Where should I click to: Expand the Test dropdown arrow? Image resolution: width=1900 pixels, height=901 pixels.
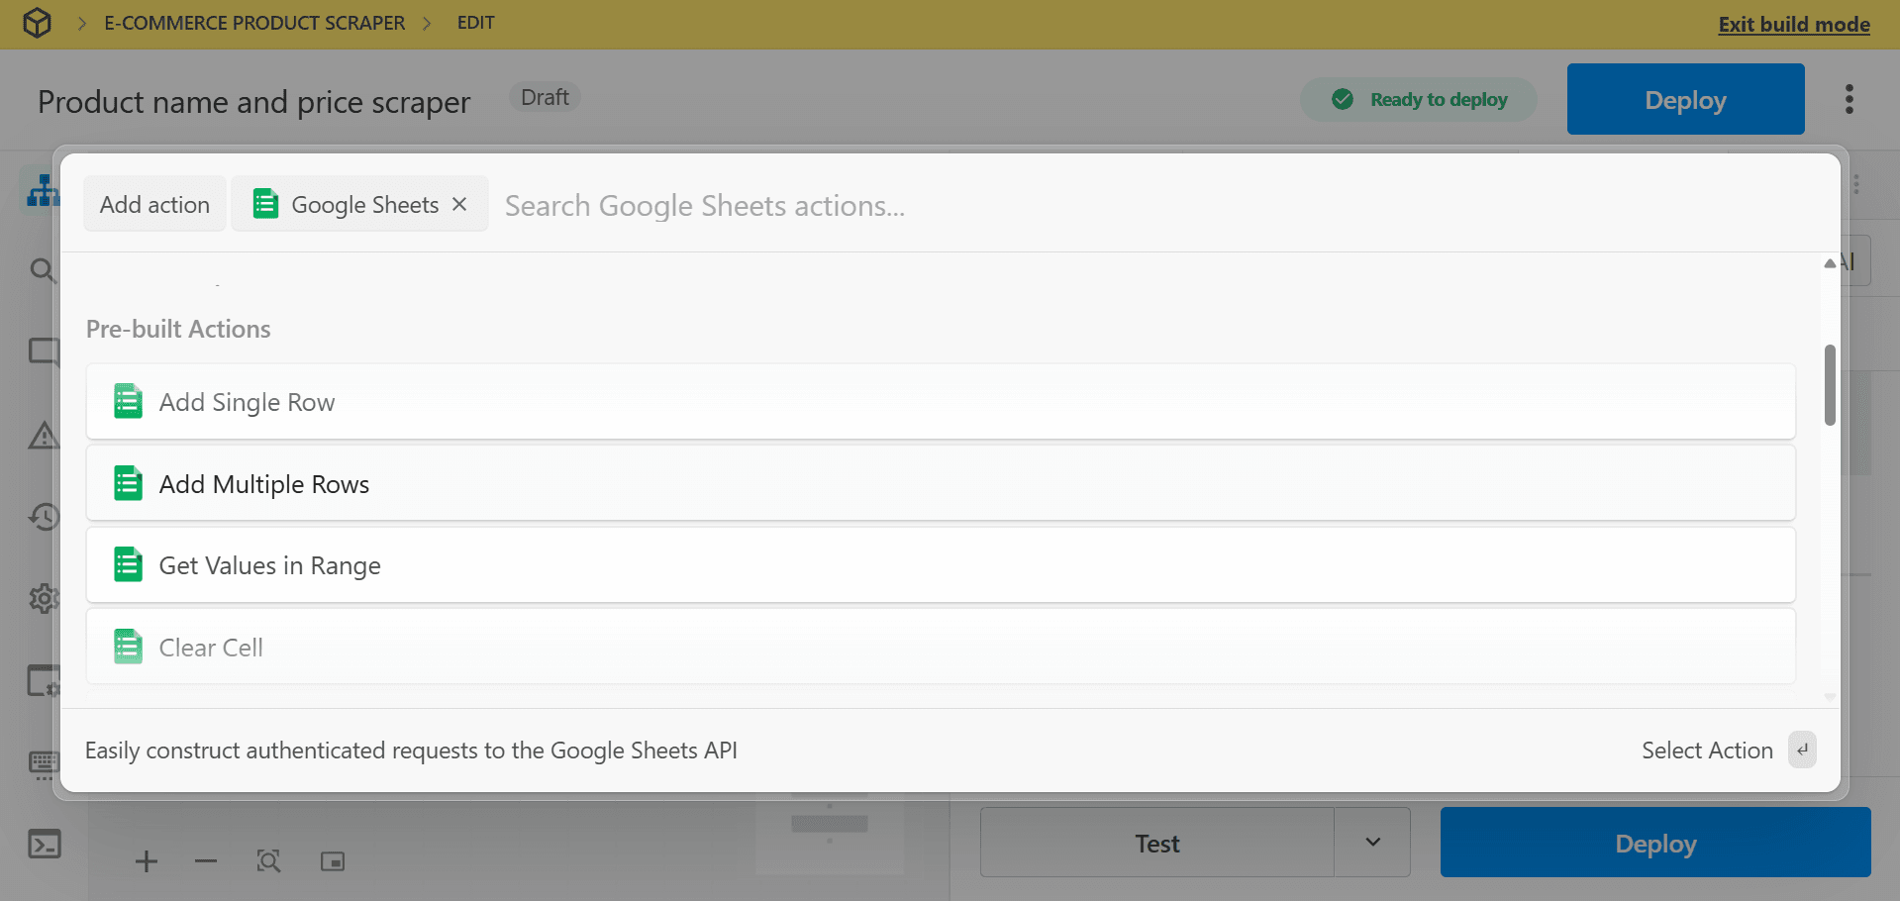pos(1372,843)
